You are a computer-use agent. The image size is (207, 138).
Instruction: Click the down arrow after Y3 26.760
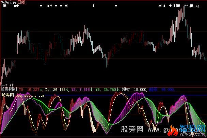(x=117, y=90)
